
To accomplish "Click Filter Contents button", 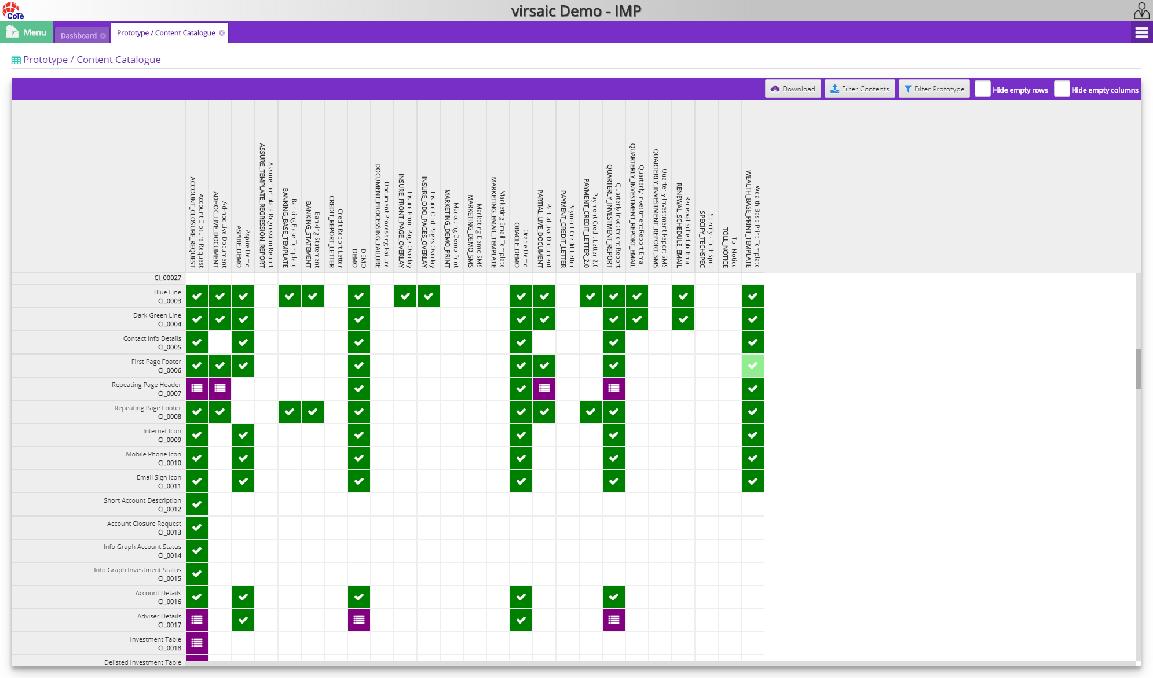I will pyautogui.click(x=859, y=88).
